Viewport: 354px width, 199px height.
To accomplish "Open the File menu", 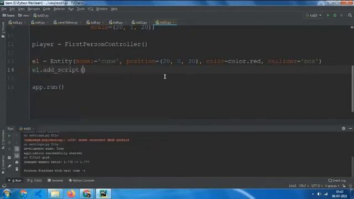I will tap(4, 9).
